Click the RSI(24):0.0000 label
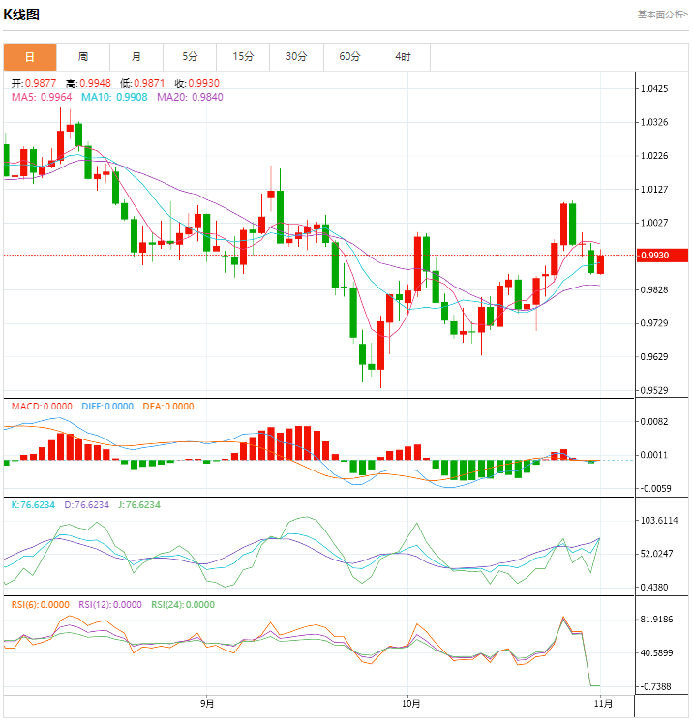This screenshot has width=693, height=727. (x=183, y=605)
